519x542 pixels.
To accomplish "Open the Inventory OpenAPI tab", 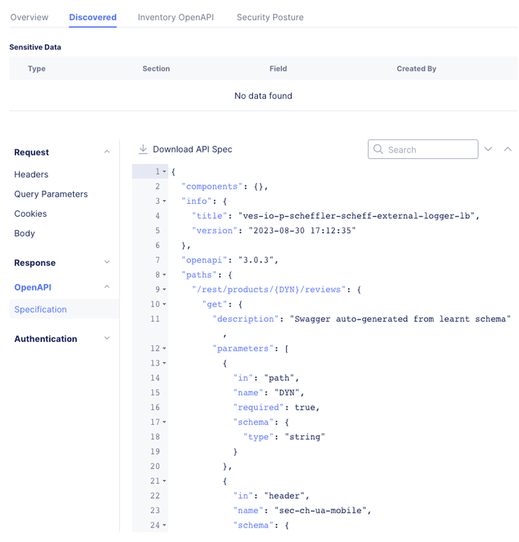I will tap(176, 17).
